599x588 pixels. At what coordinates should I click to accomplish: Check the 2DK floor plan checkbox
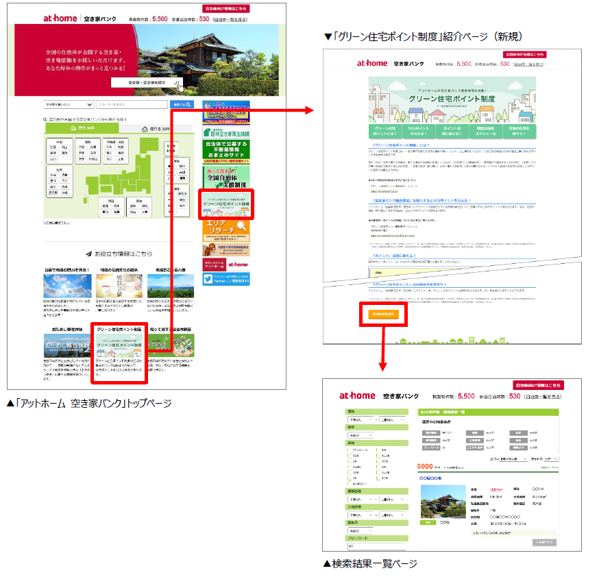378,461
